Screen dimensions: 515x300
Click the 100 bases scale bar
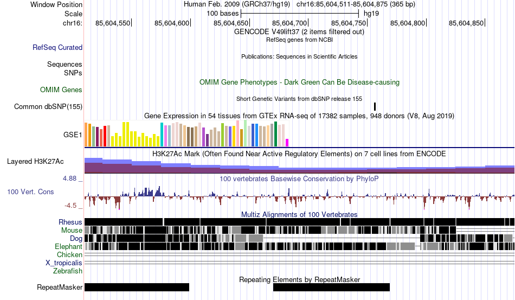point(300,14)
